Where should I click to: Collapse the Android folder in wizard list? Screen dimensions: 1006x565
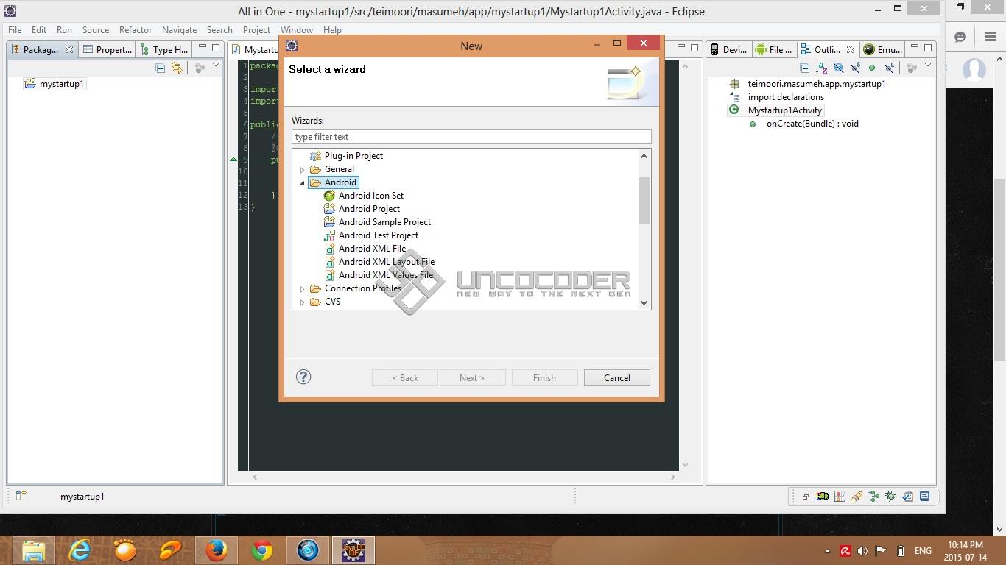tap(302, 183)
